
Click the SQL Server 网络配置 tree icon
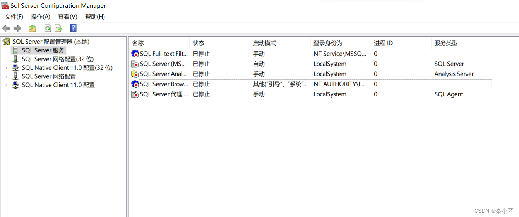pos(15,76)
